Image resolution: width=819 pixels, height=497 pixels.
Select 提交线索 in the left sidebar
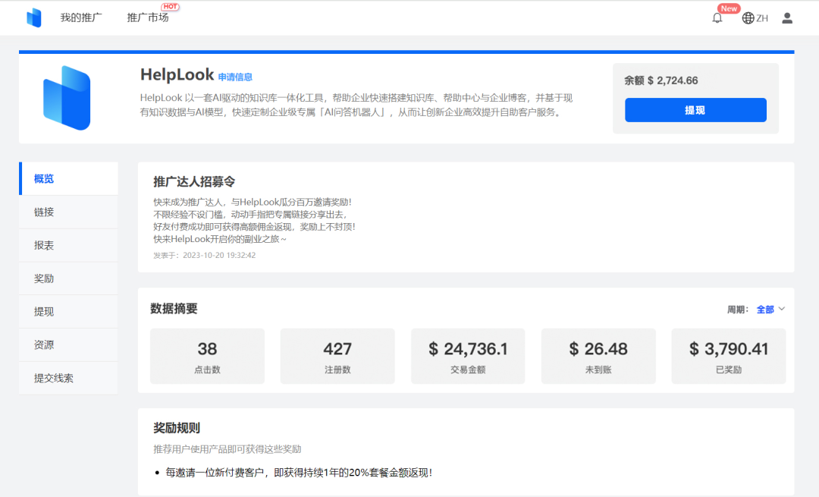68,378
